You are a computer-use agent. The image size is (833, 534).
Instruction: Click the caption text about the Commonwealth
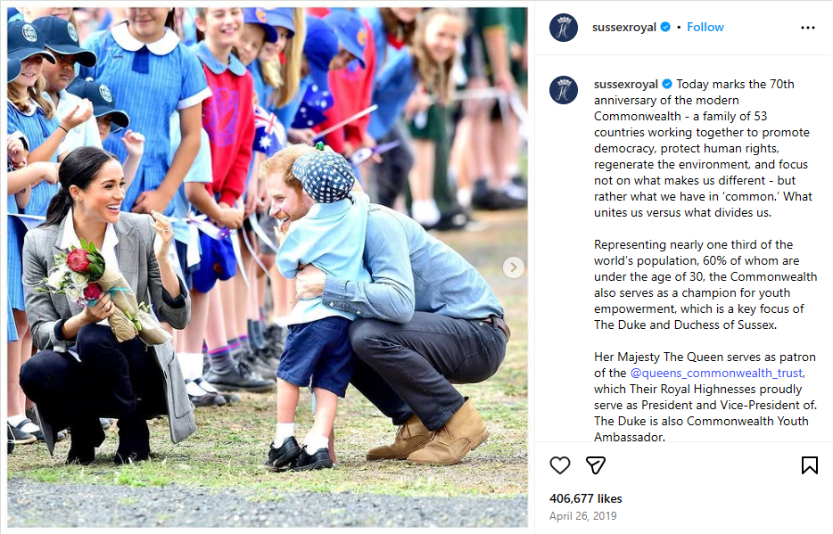[x=702, y=148]
